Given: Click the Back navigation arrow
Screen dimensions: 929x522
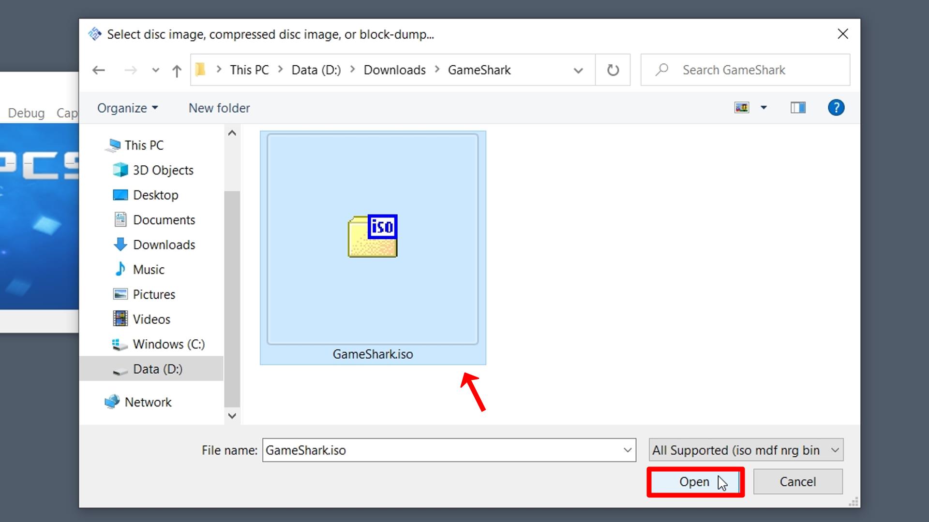Looking at the screenshot, I should point(99,70).
